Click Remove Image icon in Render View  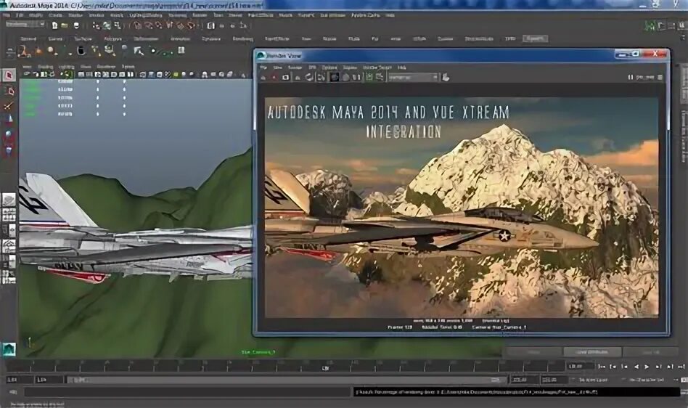click(380, 77)
